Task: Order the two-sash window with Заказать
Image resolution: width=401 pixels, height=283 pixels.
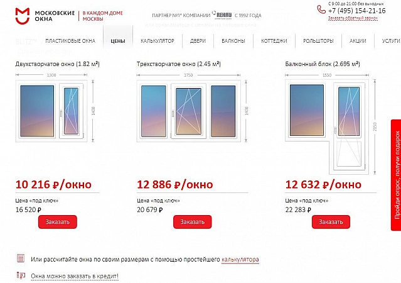Action: point(58,221)
